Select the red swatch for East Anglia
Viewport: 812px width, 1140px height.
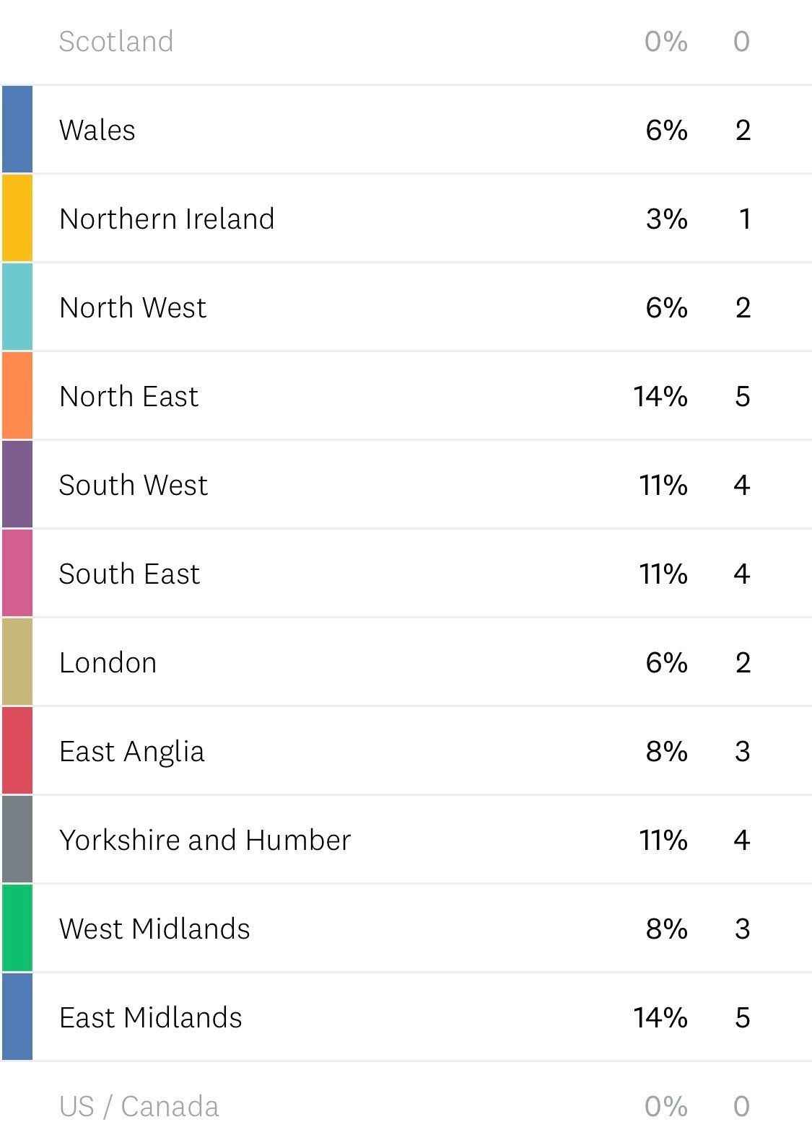click(x=17, y=751)
